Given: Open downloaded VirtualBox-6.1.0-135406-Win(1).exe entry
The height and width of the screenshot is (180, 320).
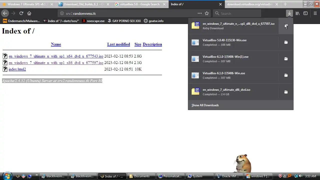Looking at the screenshot, I should click(233, 59).
